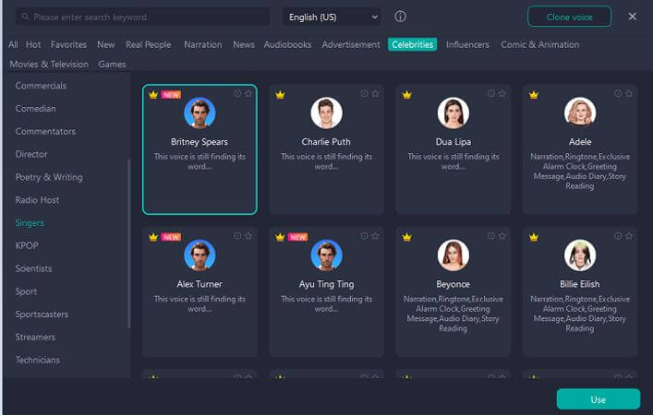Screen dimensions: 653x415
Task: Favorite the Adele voice star
Action: [629, 93]
